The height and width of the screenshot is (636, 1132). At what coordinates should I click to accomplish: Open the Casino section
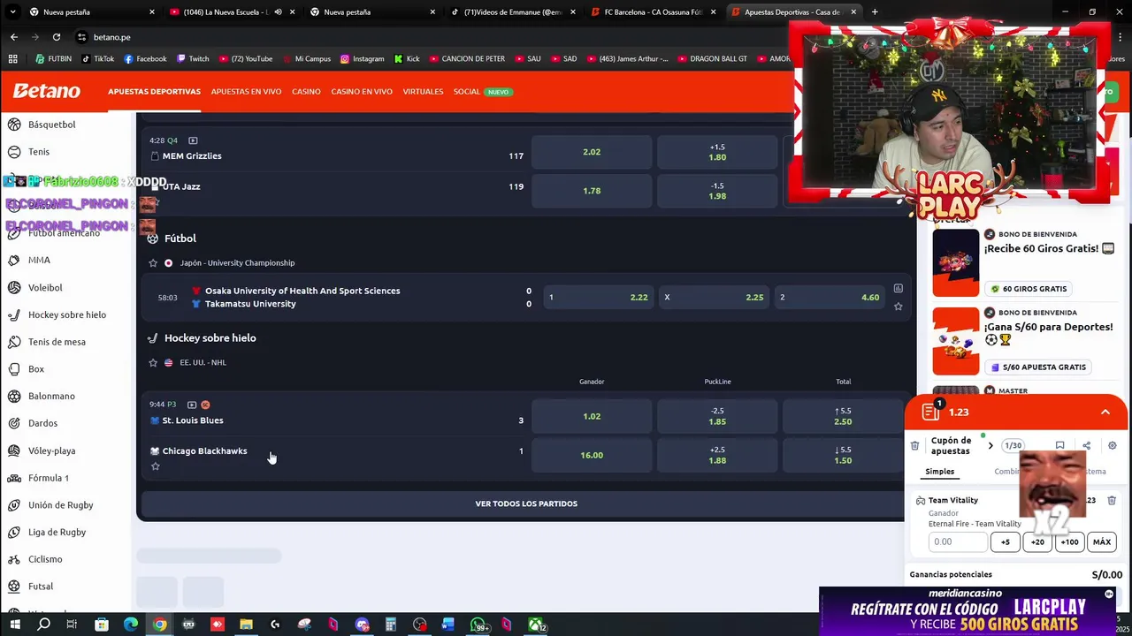306,92
